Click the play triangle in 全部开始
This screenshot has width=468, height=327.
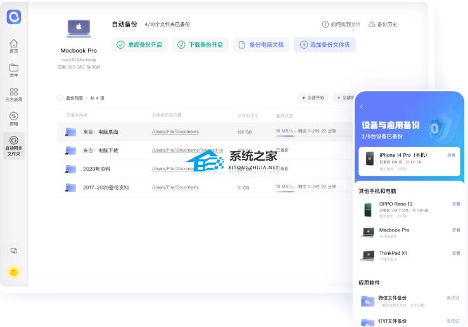(303, 98)
